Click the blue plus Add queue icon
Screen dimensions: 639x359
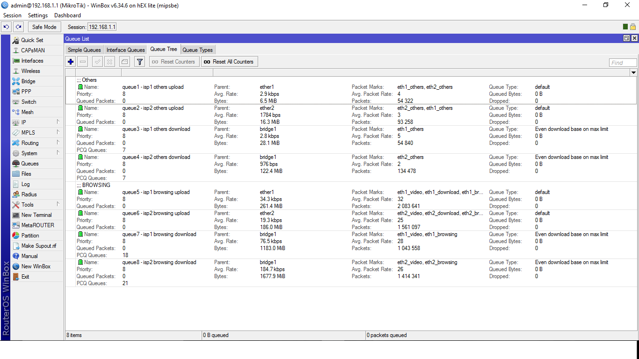click(x=71, y=62)
